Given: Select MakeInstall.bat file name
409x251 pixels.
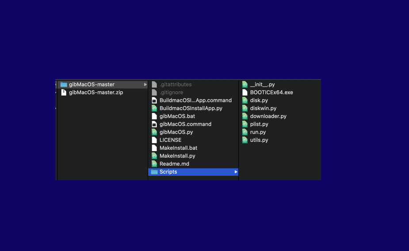Looking at the screenshot, I should click(179, 148).
